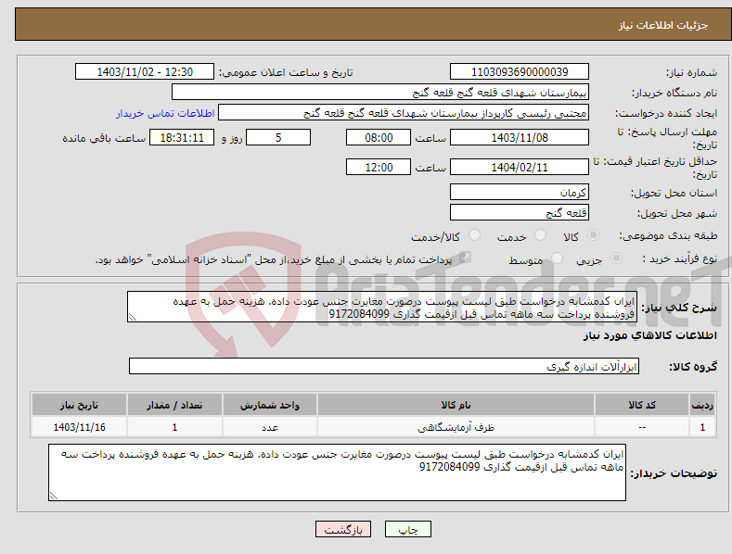This screenshot has width=732, height=554.
Task: Click the deadline hour field 08:00
Action: click(x=379, y=137)
